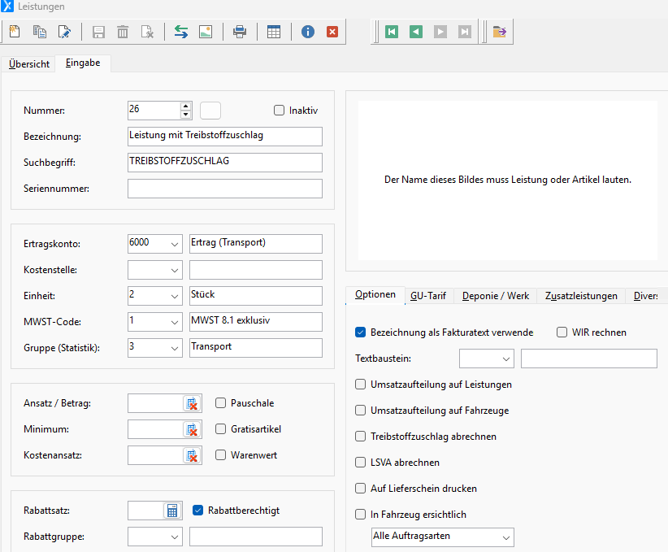This screenshot has height=552, width=668.
Task: Switch to the Übersicht tab
Action: [29, 64]
